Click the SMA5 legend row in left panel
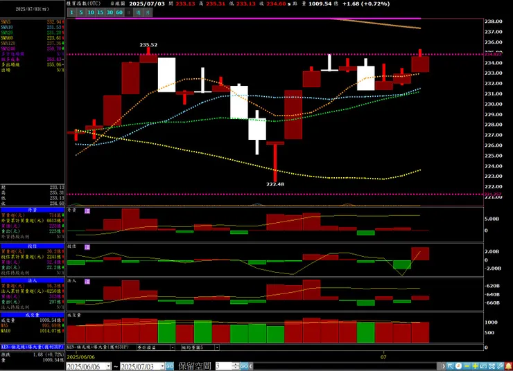The width and height of the screenshot is (513, 371). point(33,22)
